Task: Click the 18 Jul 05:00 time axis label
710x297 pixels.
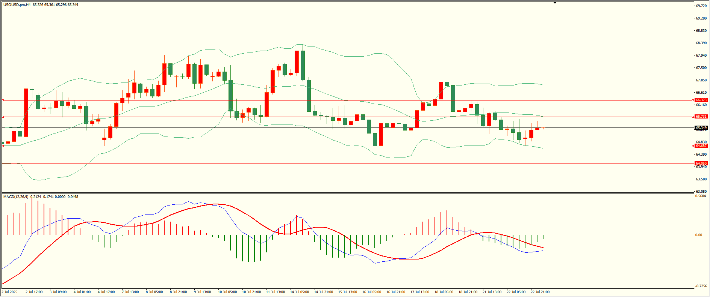Action: [444, 292]
